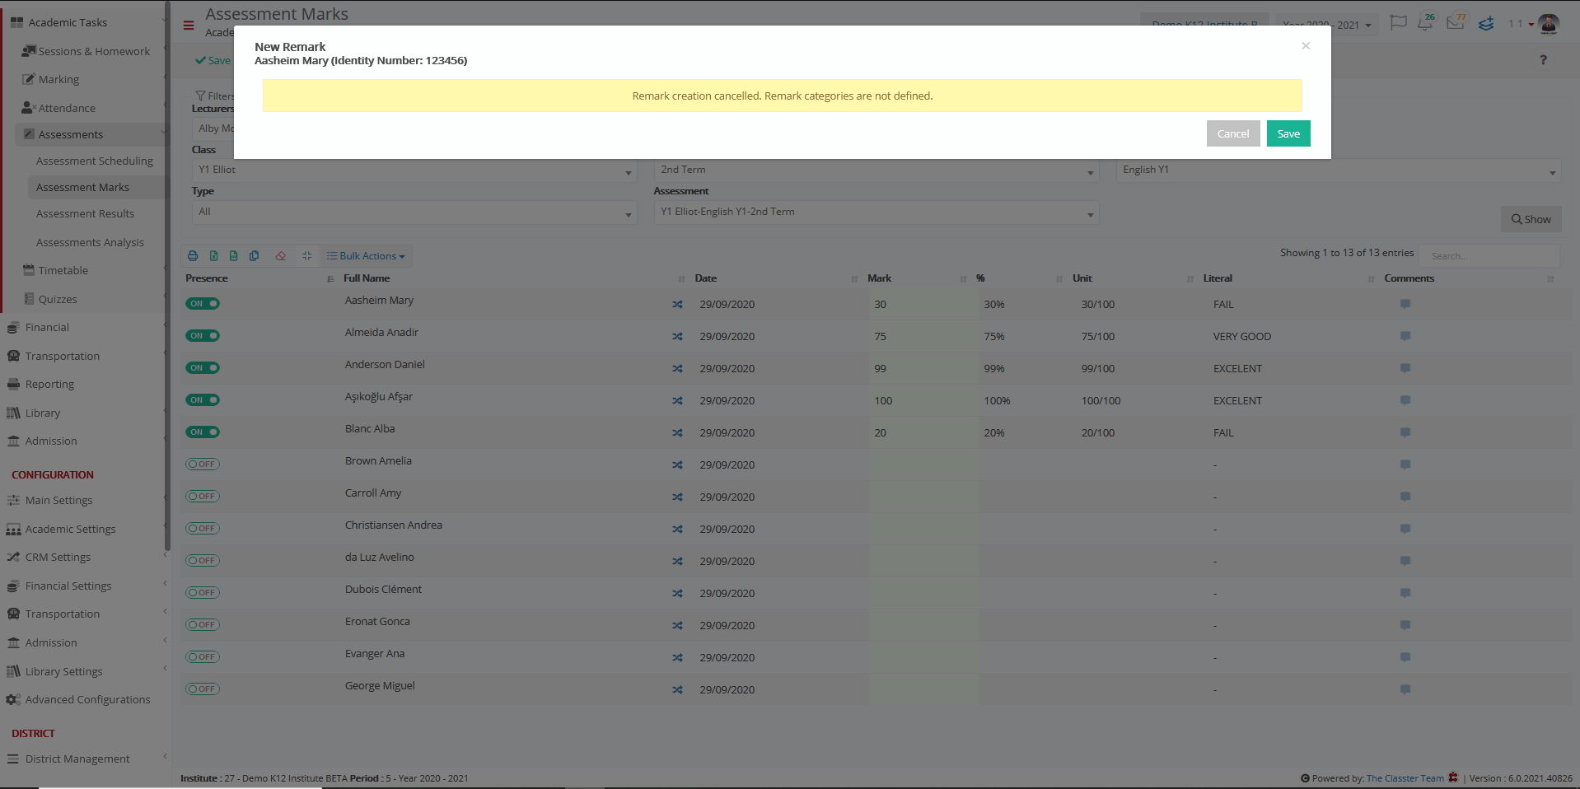The width and height of the screenshot is (1580, 789).
Task: Open District Management in the sidebar
Action: (77, 759)
